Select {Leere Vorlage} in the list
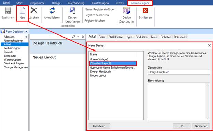The height and width of the screenshot is (131, 213). 99,59
